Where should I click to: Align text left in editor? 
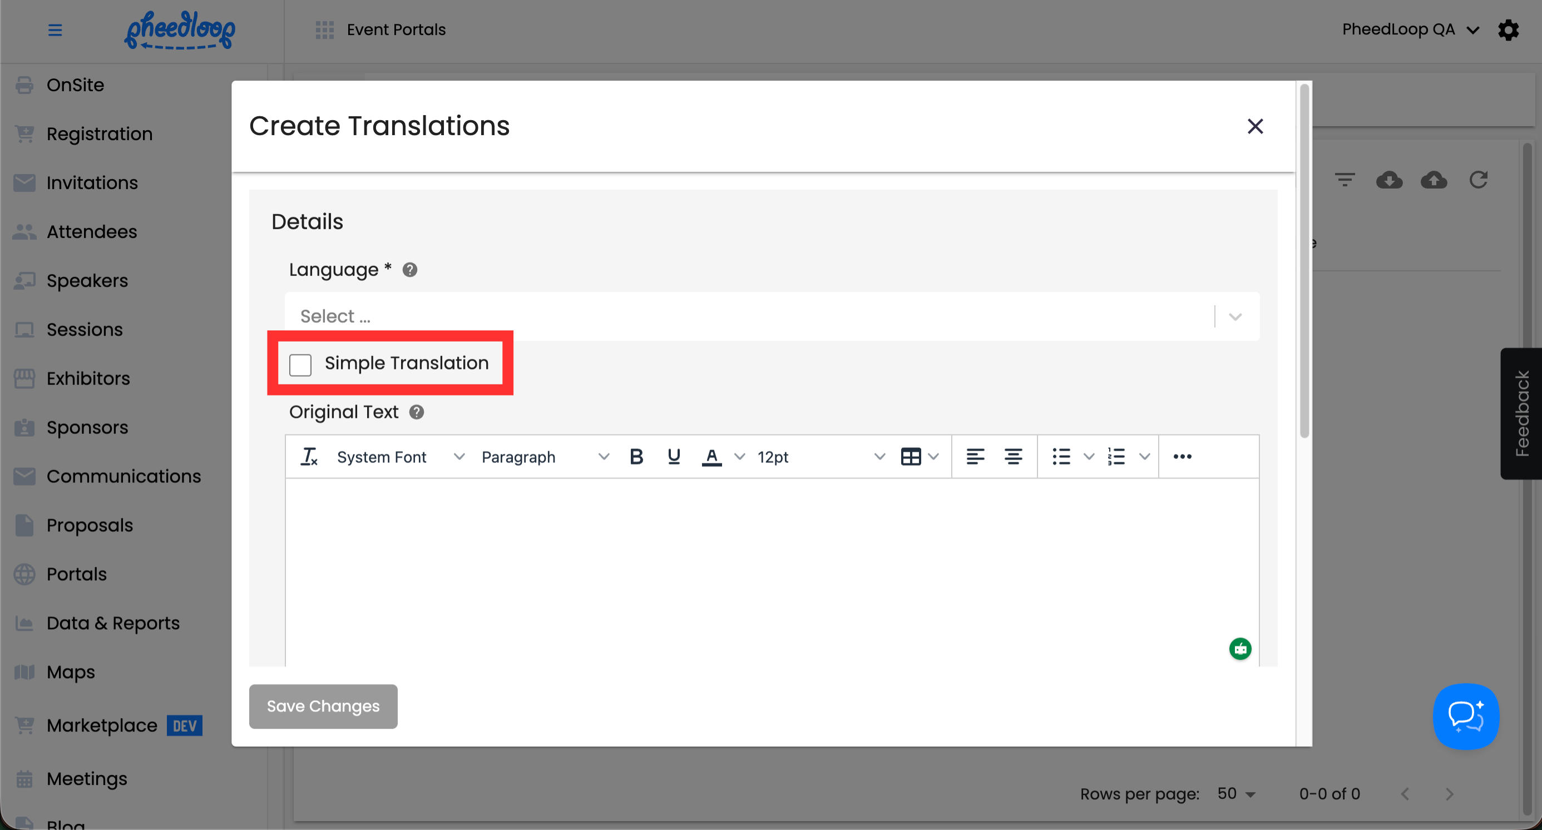point(975,457)
